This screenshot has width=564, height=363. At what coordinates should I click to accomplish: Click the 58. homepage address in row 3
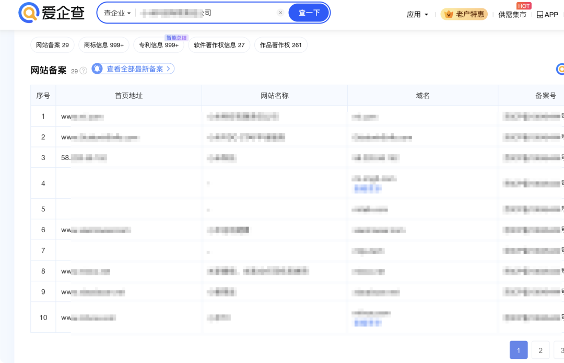point(84,158)
